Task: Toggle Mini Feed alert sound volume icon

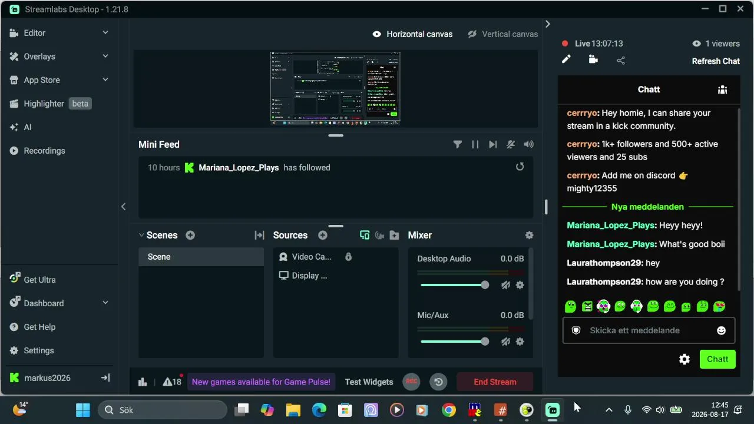Action: tap(529, 144)
